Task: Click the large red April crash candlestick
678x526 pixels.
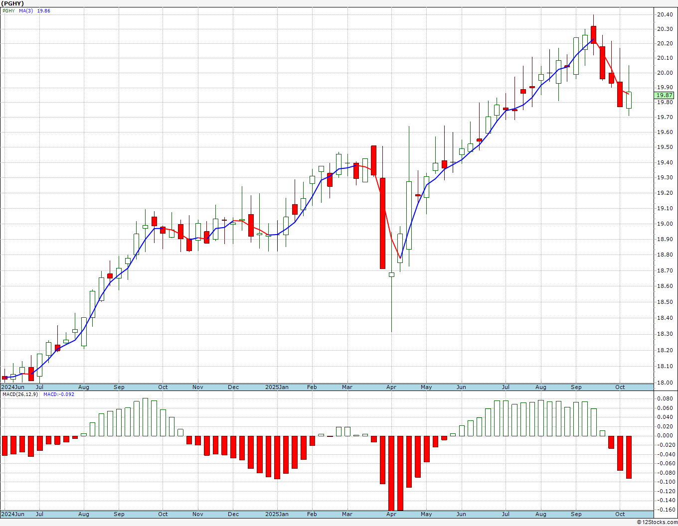Action: [382, 223]
